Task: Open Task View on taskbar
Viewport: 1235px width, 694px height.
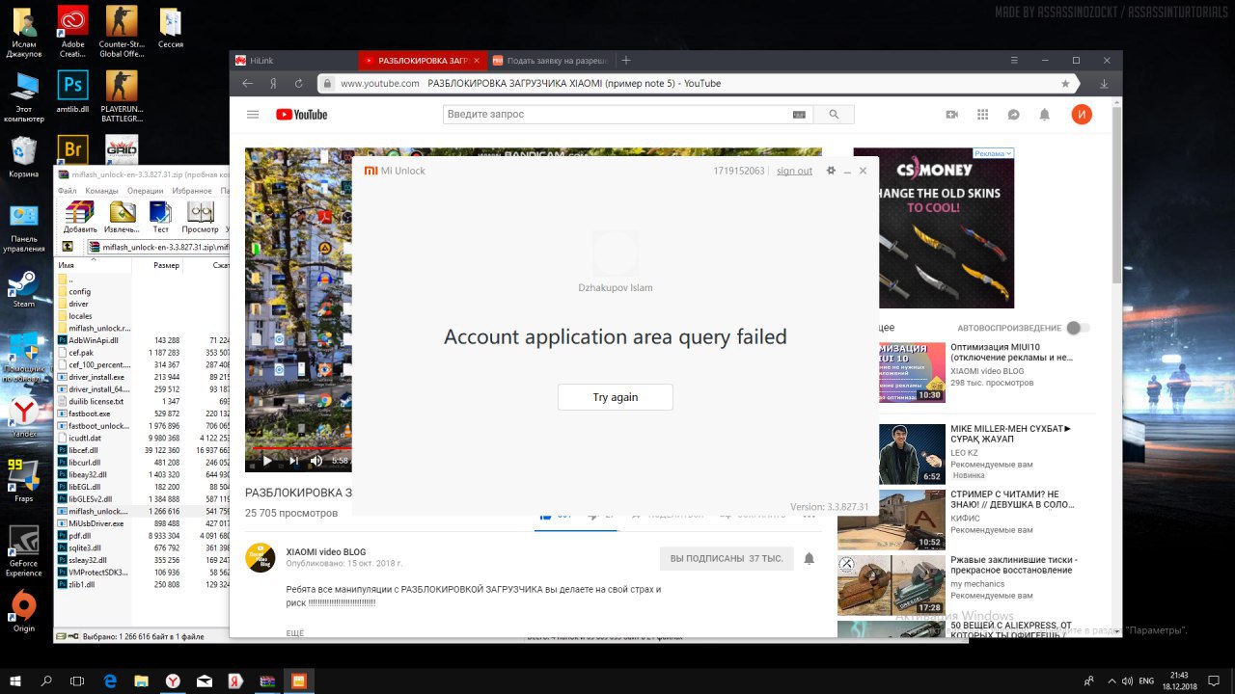Action: tap(78, 681)
